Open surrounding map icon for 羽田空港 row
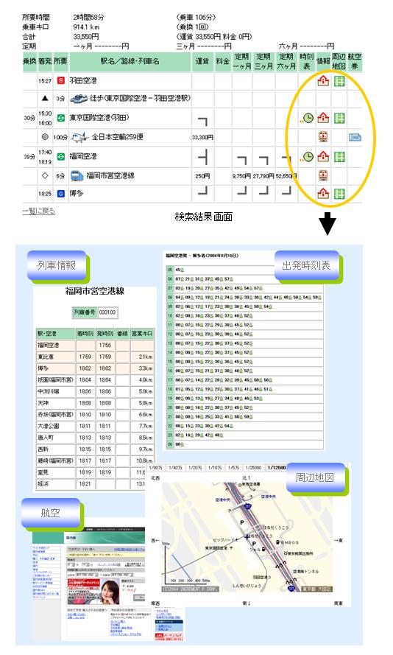The height and width of the screenshot is (655, 393). point(339,81)
